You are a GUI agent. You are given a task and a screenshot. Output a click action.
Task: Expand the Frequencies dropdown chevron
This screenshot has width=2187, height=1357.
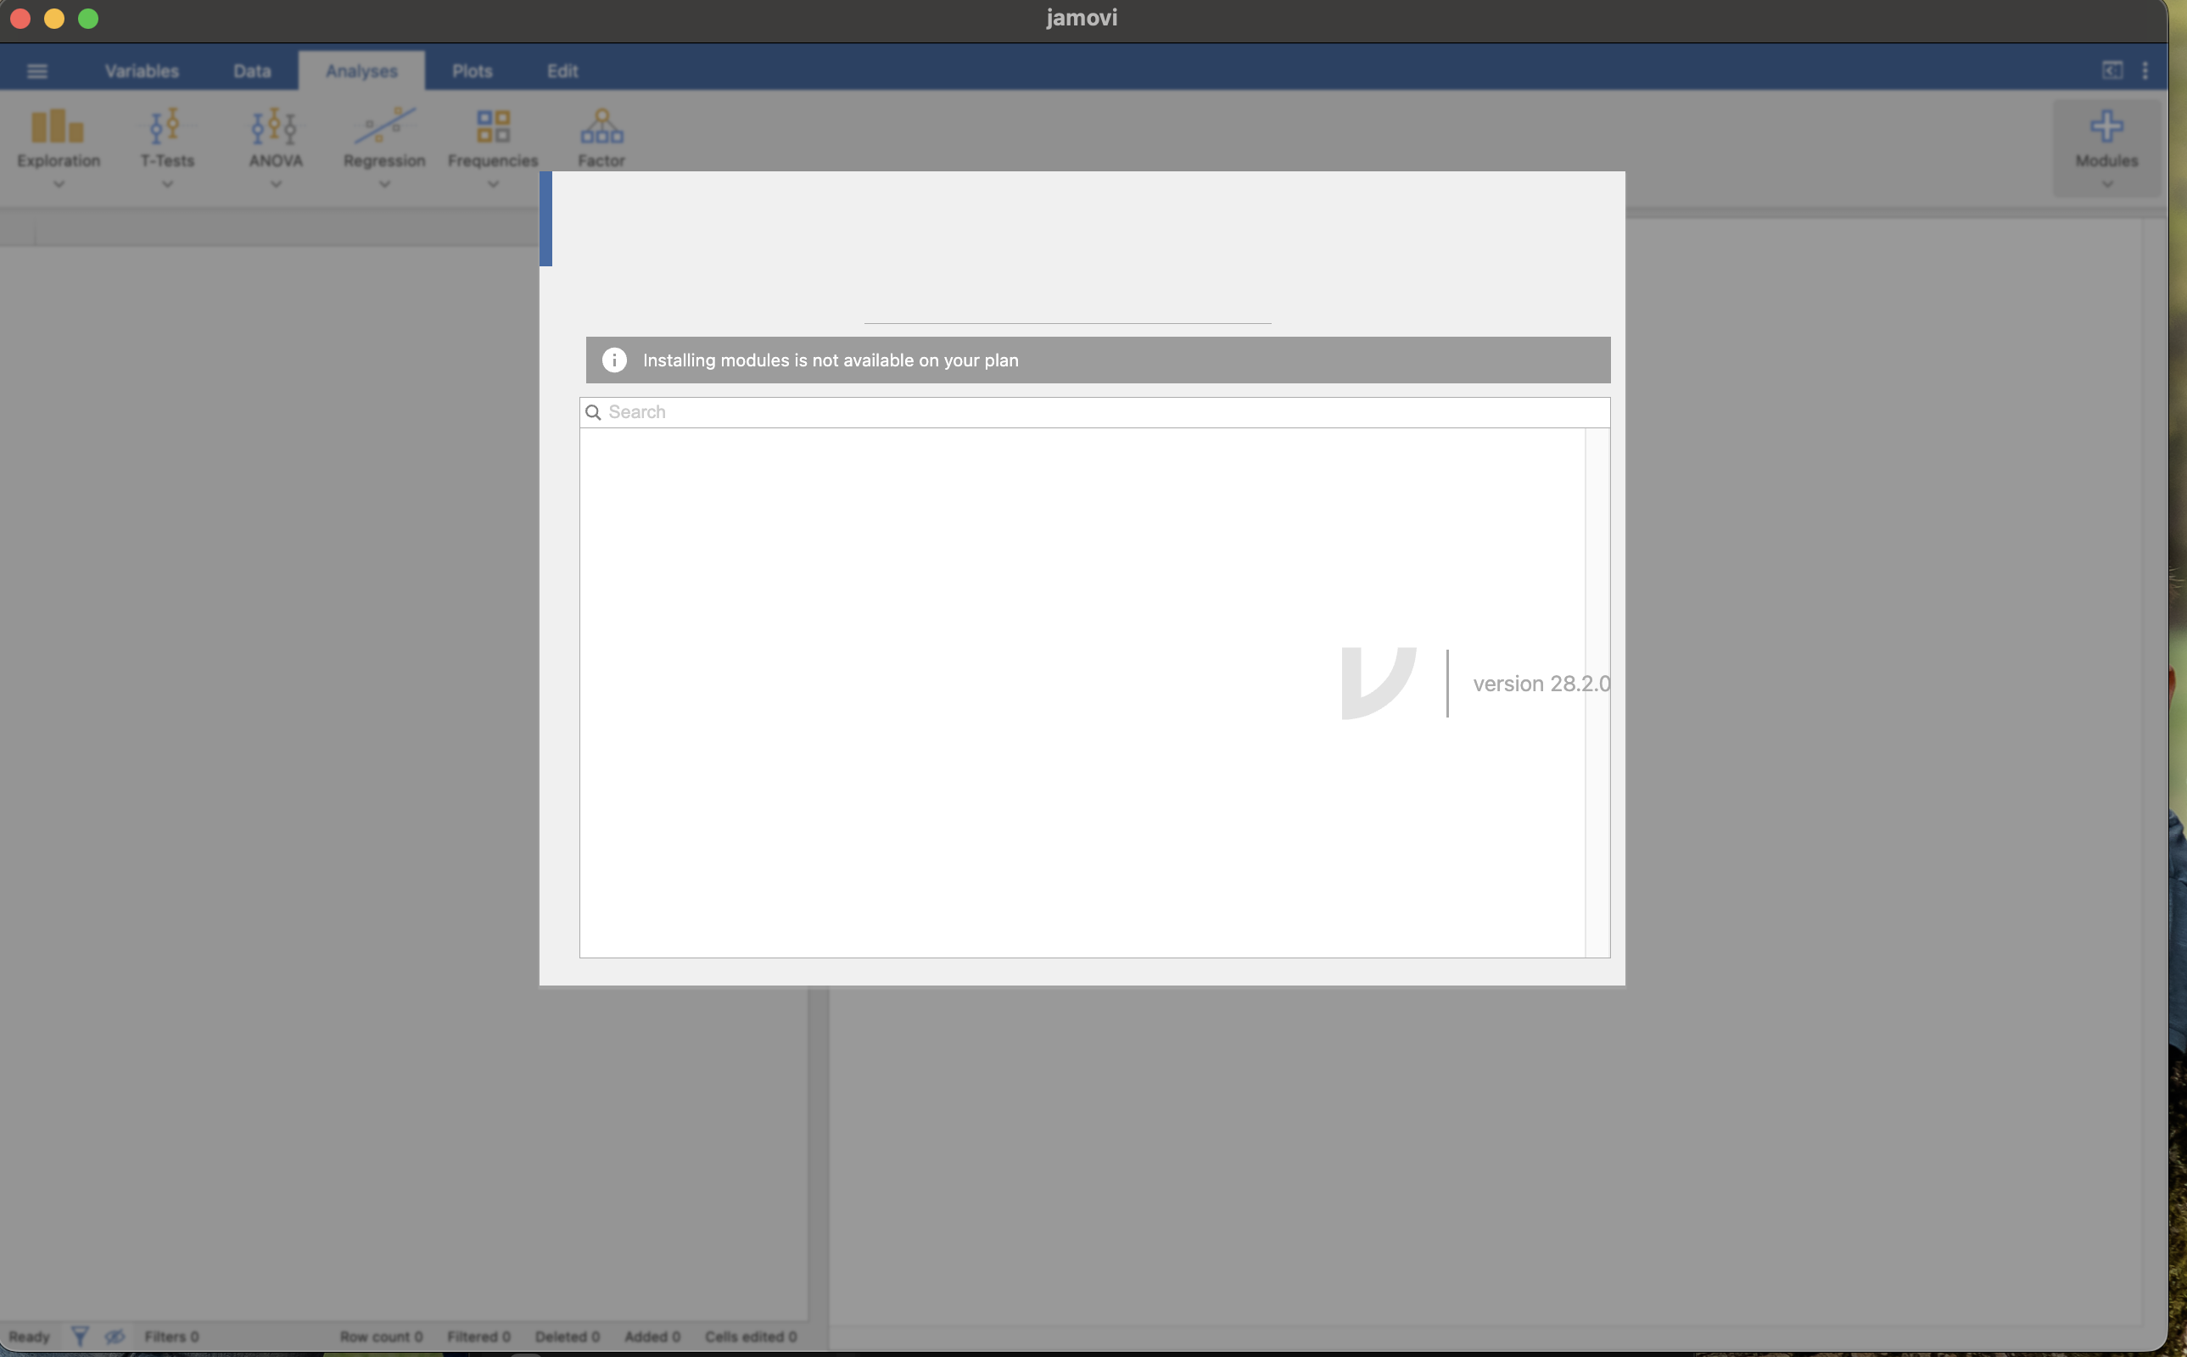coord(493,184)
